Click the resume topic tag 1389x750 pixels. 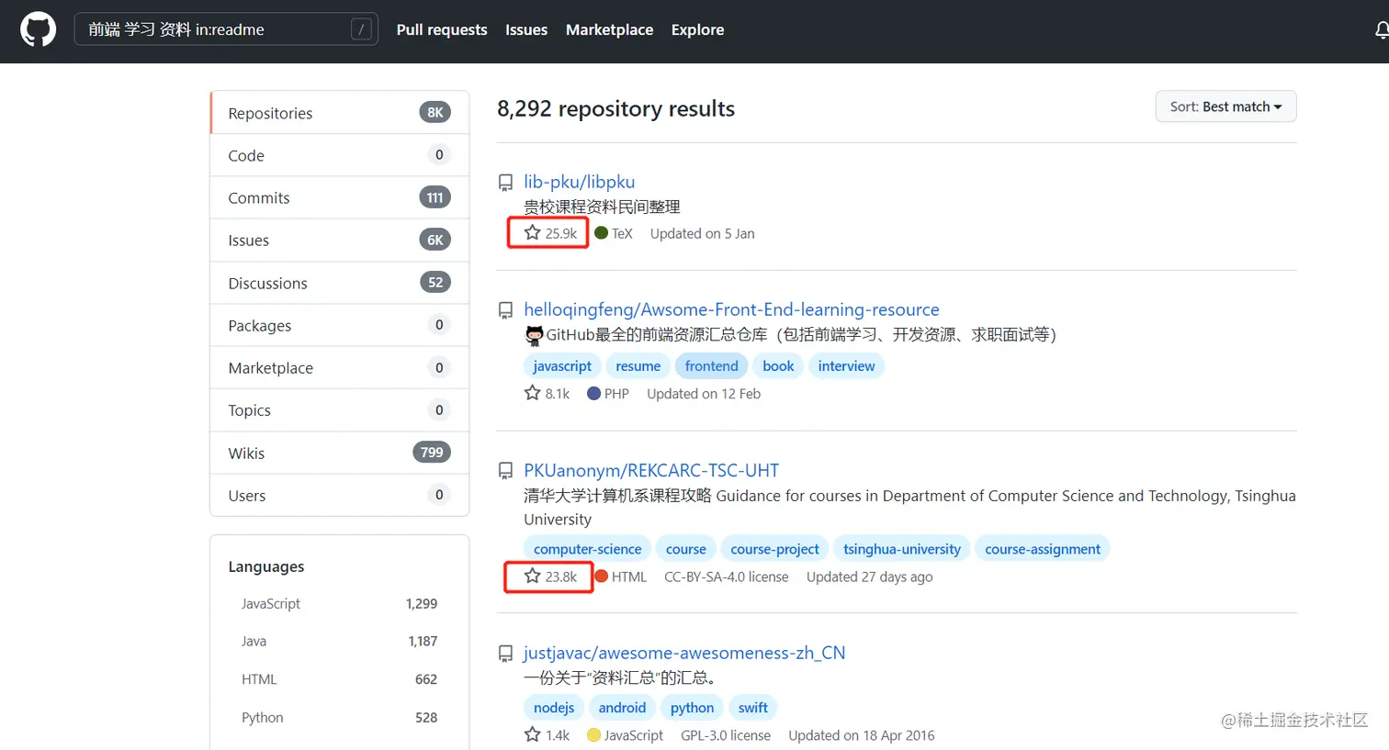(638, 365)
